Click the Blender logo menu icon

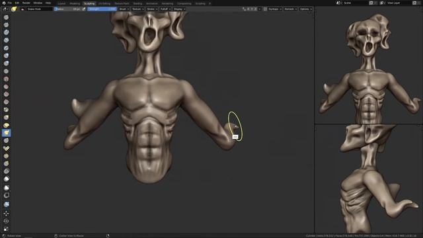point(4,3)
